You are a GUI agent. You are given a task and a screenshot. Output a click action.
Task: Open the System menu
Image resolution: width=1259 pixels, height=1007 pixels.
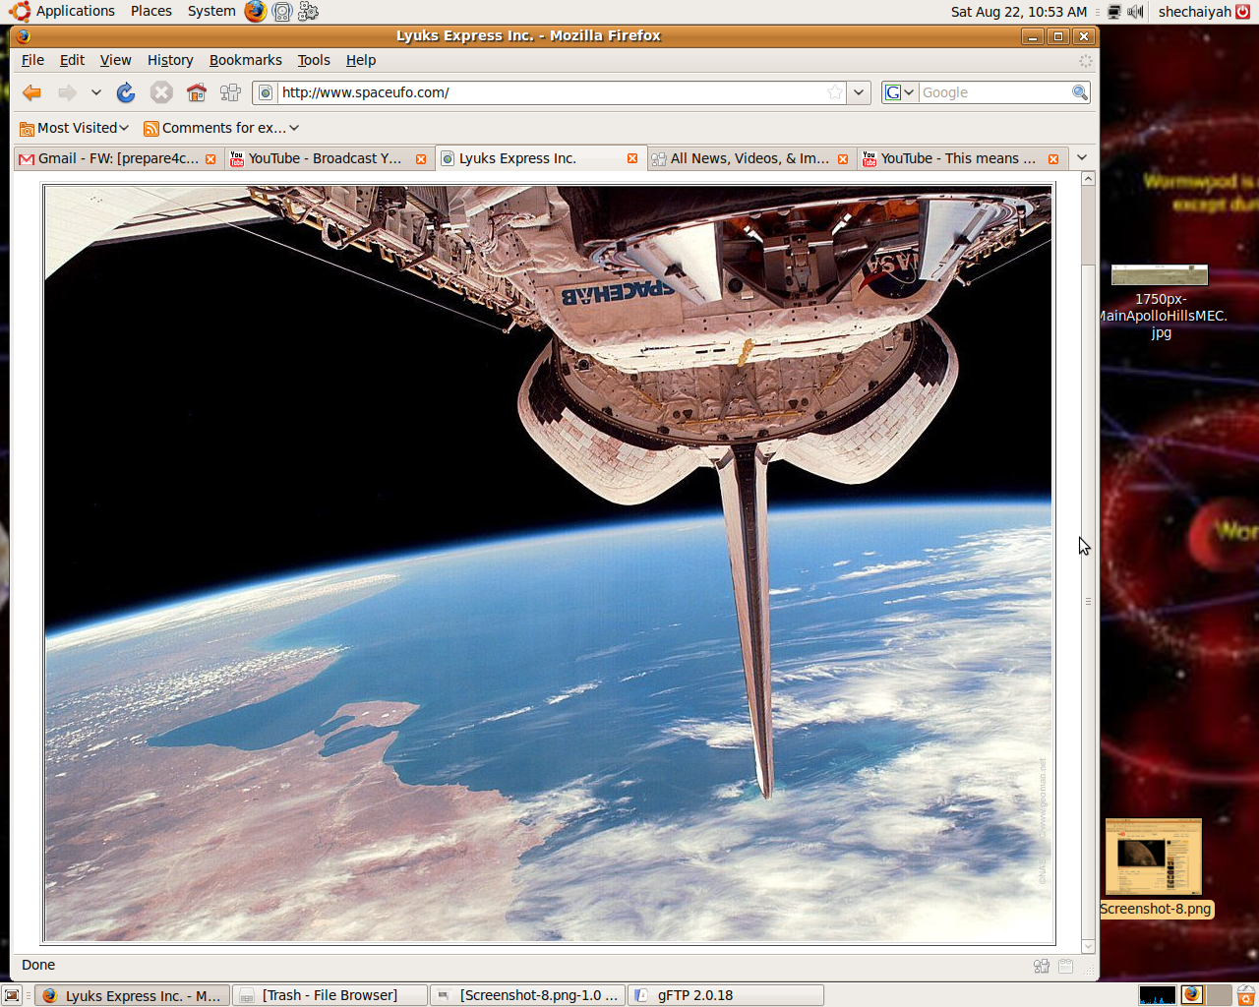[211, 11]
